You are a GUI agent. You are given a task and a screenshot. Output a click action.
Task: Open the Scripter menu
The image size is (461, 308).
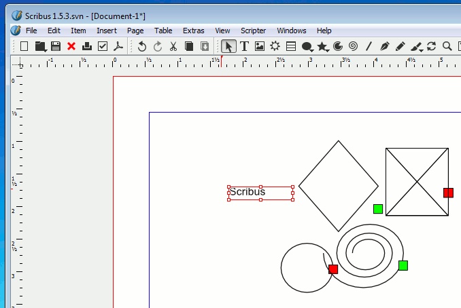click(x=253, y=31)
